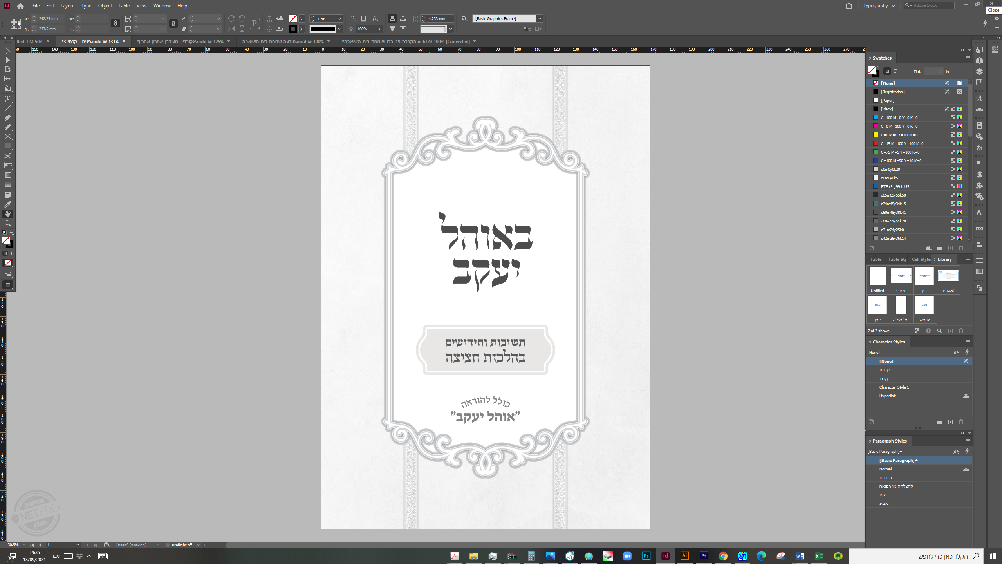1002x564 pixels.
Task: Switch to the Table Style panel tab
Action: click(897, 259)
